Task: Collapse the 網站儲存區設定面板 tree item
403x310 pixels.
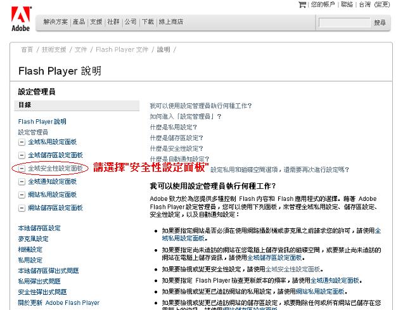Action: pyautogui.click(x=22, y=208)
